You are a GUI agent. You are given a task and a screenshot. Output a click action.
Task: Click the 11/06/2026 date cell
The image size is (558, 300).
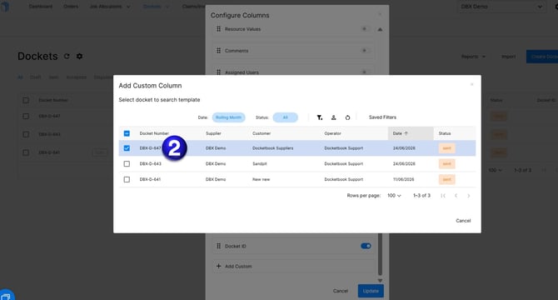click(x=404, y=179)
